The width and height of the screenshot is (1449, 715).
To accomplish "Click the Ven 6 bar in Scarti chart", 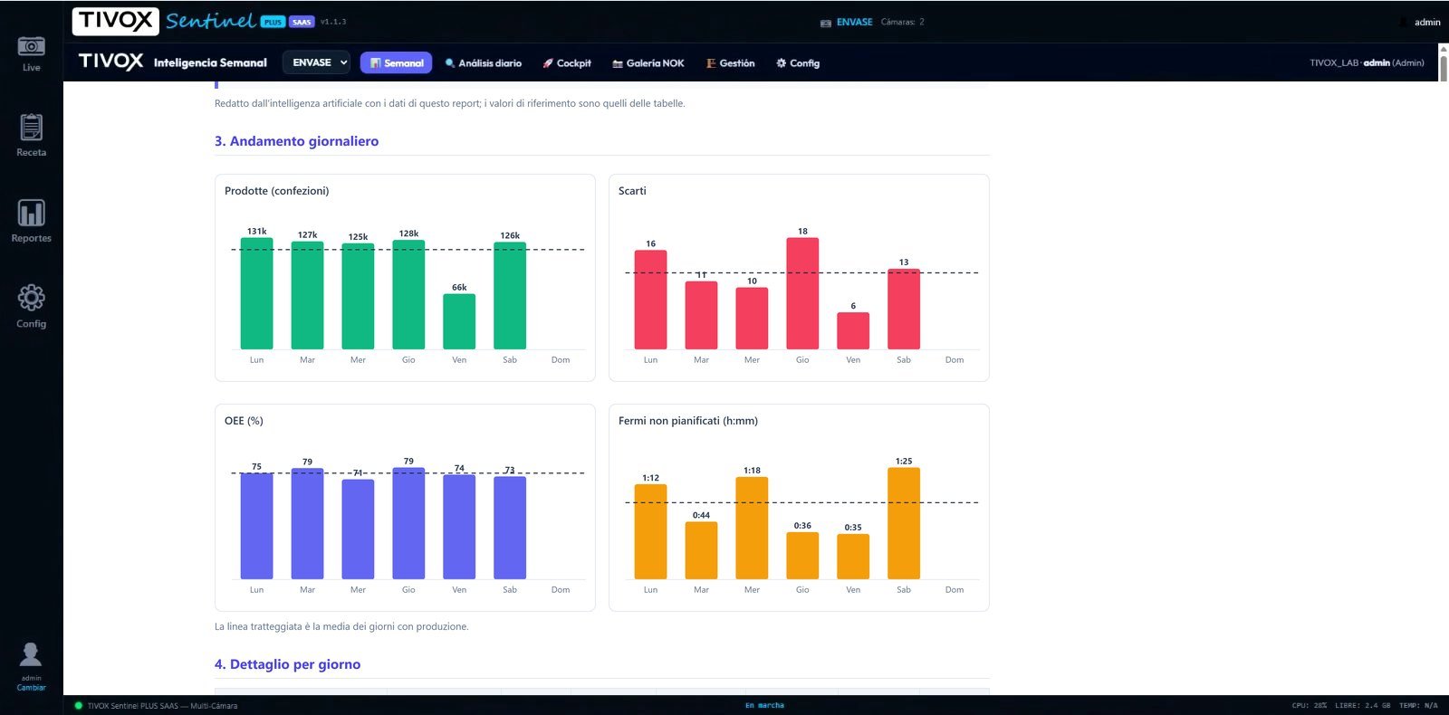I will [853, 331].
